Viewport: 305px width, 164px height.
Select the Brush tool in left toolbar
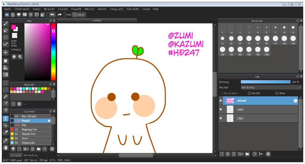(x=5, y=24)
